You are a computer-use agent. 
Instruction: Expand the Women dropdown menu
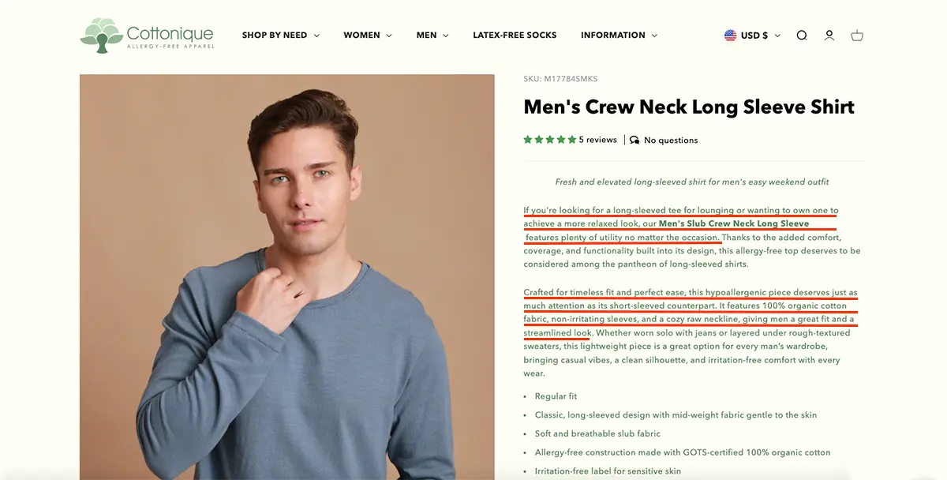click(x=367, y=36)
